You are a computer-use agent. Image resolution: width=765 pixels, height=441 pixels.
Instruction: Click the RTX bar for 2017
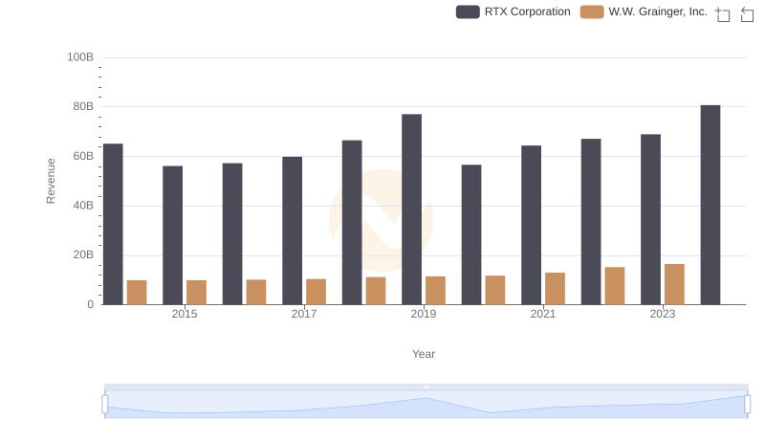click(293, 231)
